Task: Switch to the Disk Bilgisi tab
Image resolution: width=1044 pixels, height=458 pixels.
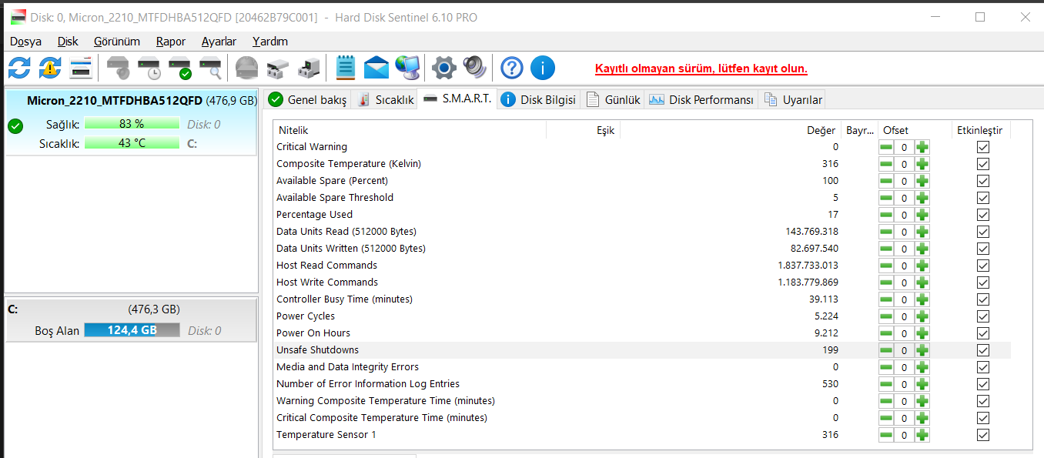Action: (x=538, y=100)
